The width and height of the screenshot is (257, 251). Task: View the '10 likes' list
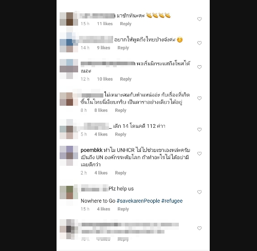[x=105, y=79]
